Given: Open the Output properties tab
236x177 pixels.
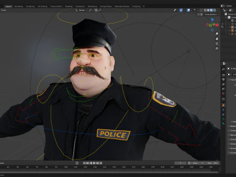Looking at the screenshot, I should click(223, 80).
